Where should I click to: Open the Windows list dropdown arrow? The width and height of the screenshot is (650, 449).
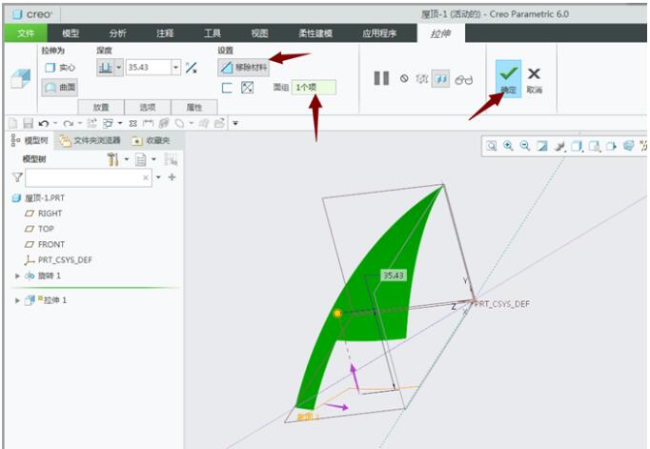coord(120,123)
